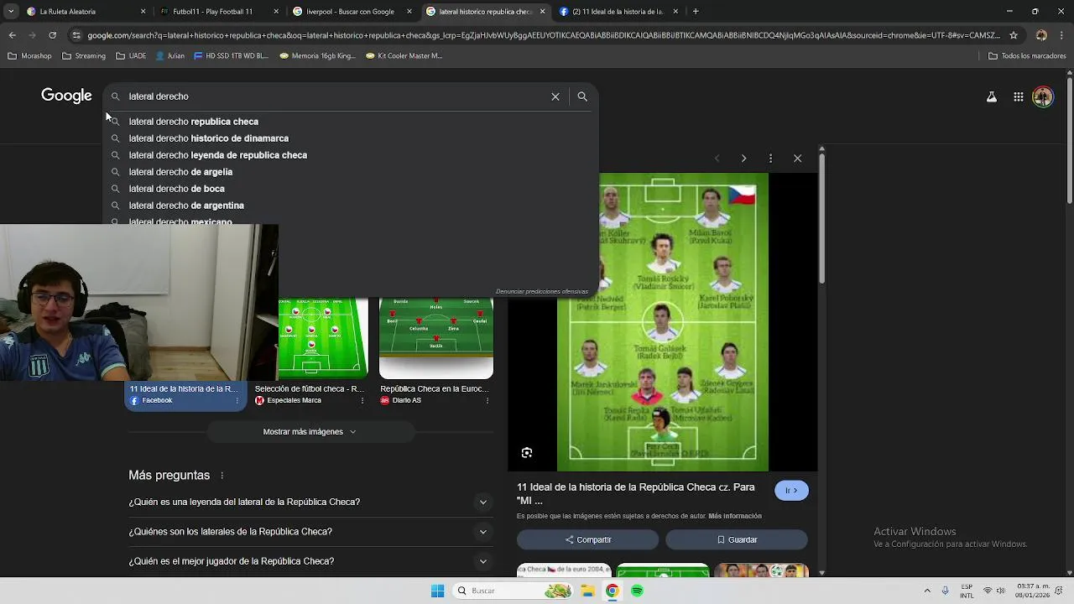Clear the search box with the X icon
The width and height of the screenshot is (1074, 604).
(555, 96)
